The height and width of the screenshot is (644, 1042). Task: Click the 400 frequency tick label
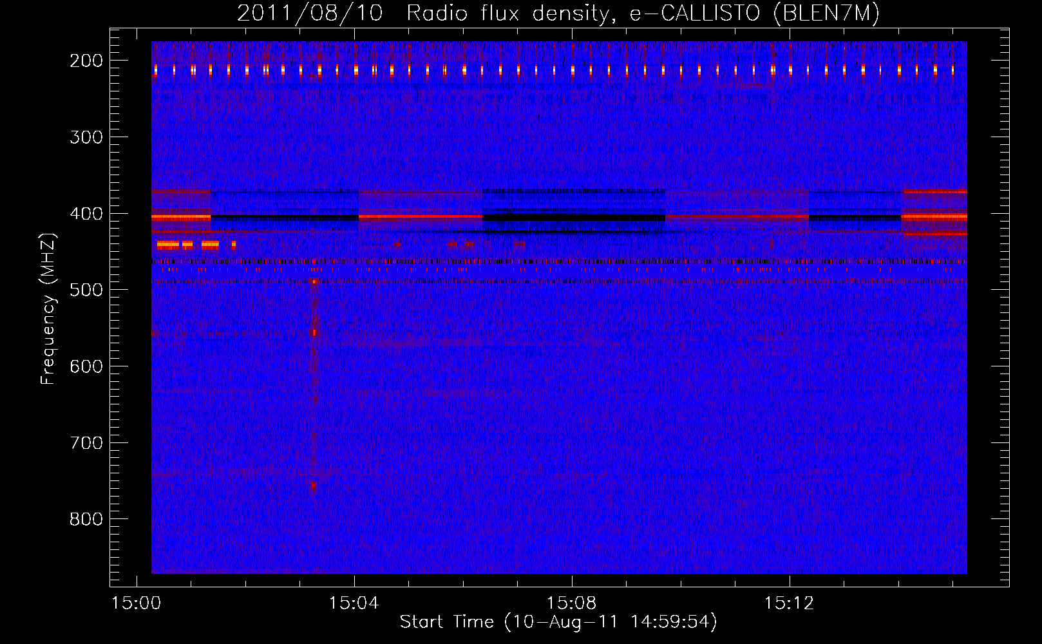pos(86,214)
